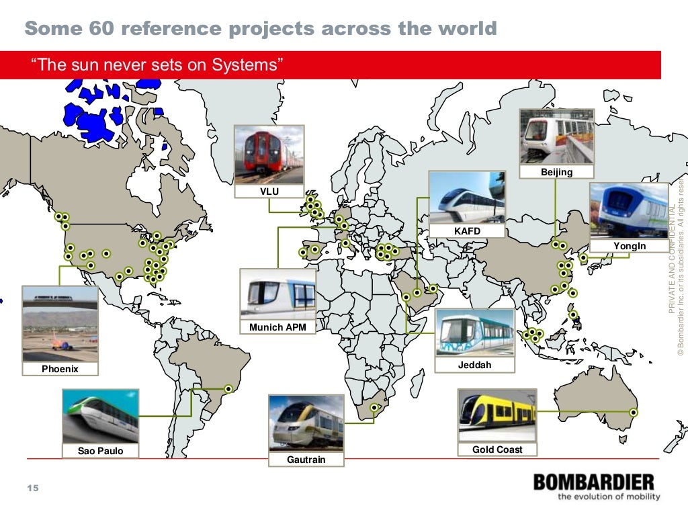
Task: Click the 'KAFD' caption label
Action: (467, 231)
